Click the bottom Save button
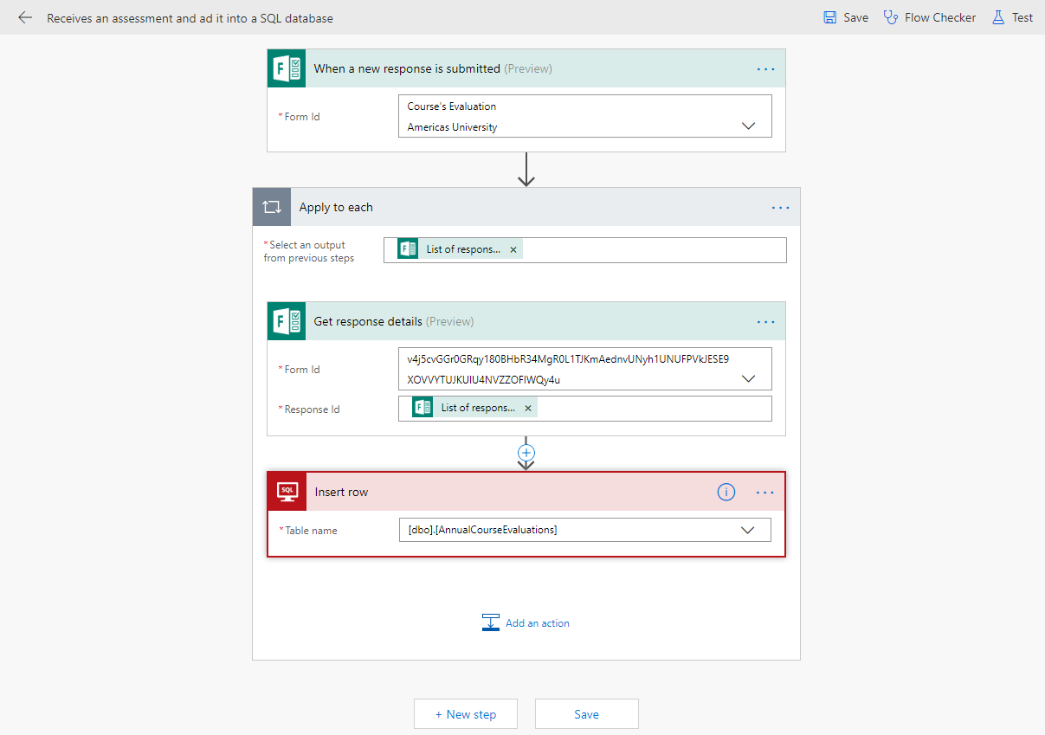The height and width of the screenshot is (735, 1045). tap(587, 714)
